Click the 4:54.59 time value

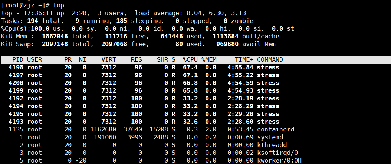(240, 83)
